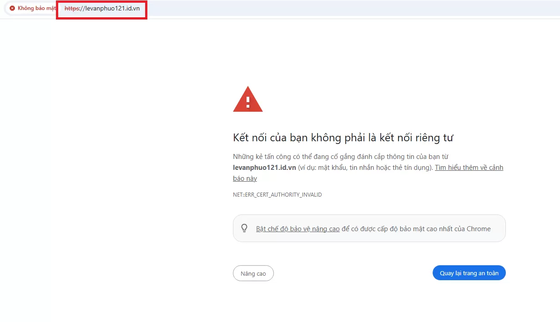
Task: Click the red warning triangle icon
Action: click(247, 99)
